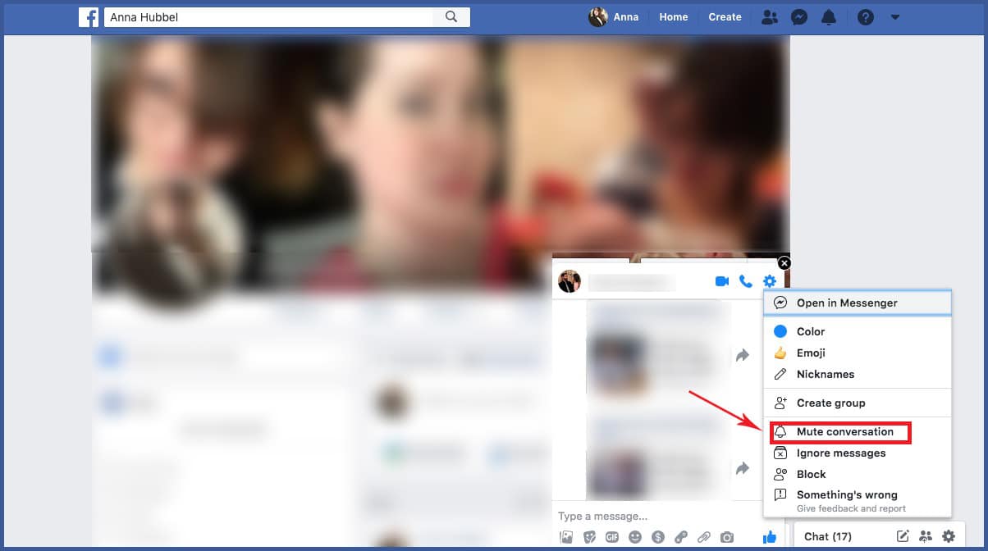
Task: Click the payment dollar icon in the chat
Action: click(657, 537)
